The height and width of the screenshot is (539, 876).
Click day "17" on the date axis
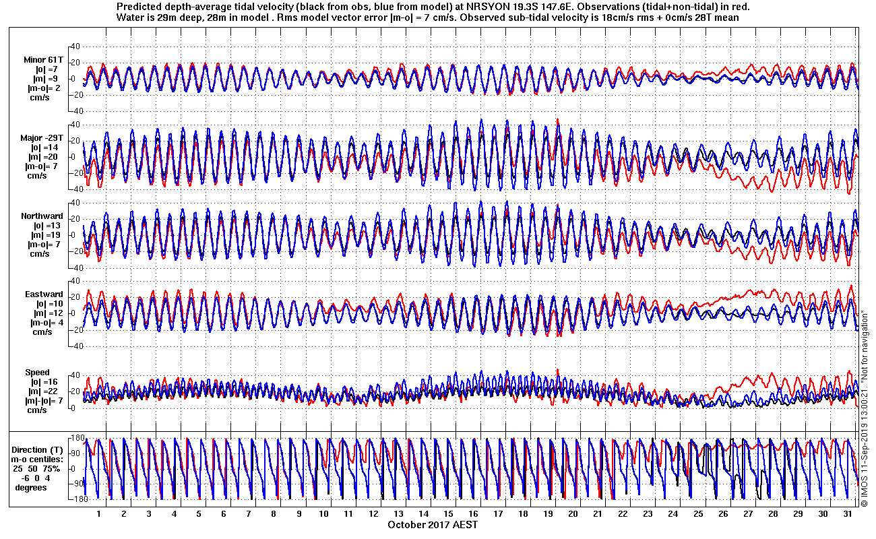pyautogui.click(x=498, y=513)
